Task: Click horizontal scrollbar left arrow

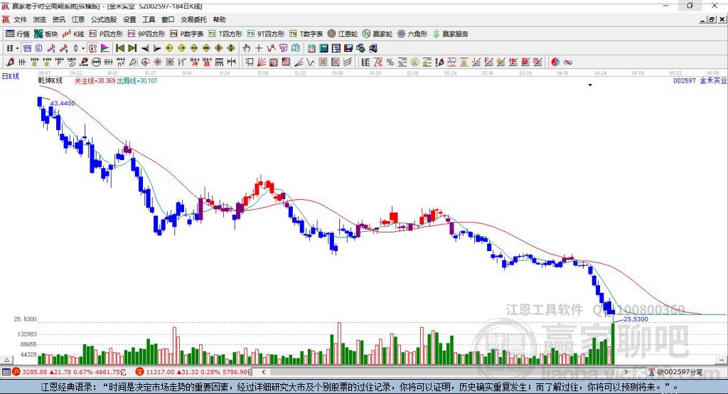Action: [x=263, y=372]
